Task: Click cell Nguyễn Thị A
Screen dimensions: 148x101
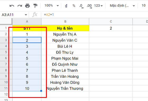Action: click(x=65, y=34)
